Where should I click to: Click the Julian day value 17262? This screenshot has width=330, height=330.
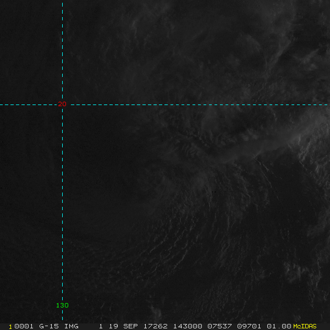[155, 326]
